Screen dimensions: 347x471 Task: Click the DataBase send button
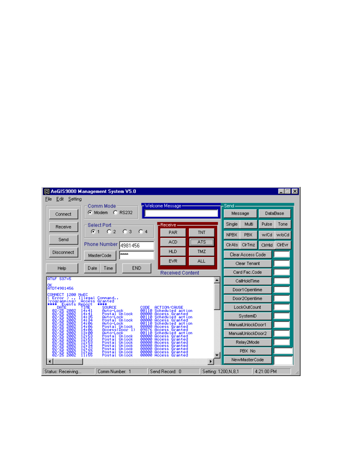click(x=275, y=213)
